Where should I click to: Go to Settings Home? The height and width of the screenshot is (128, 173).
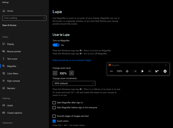coord(8,11)
